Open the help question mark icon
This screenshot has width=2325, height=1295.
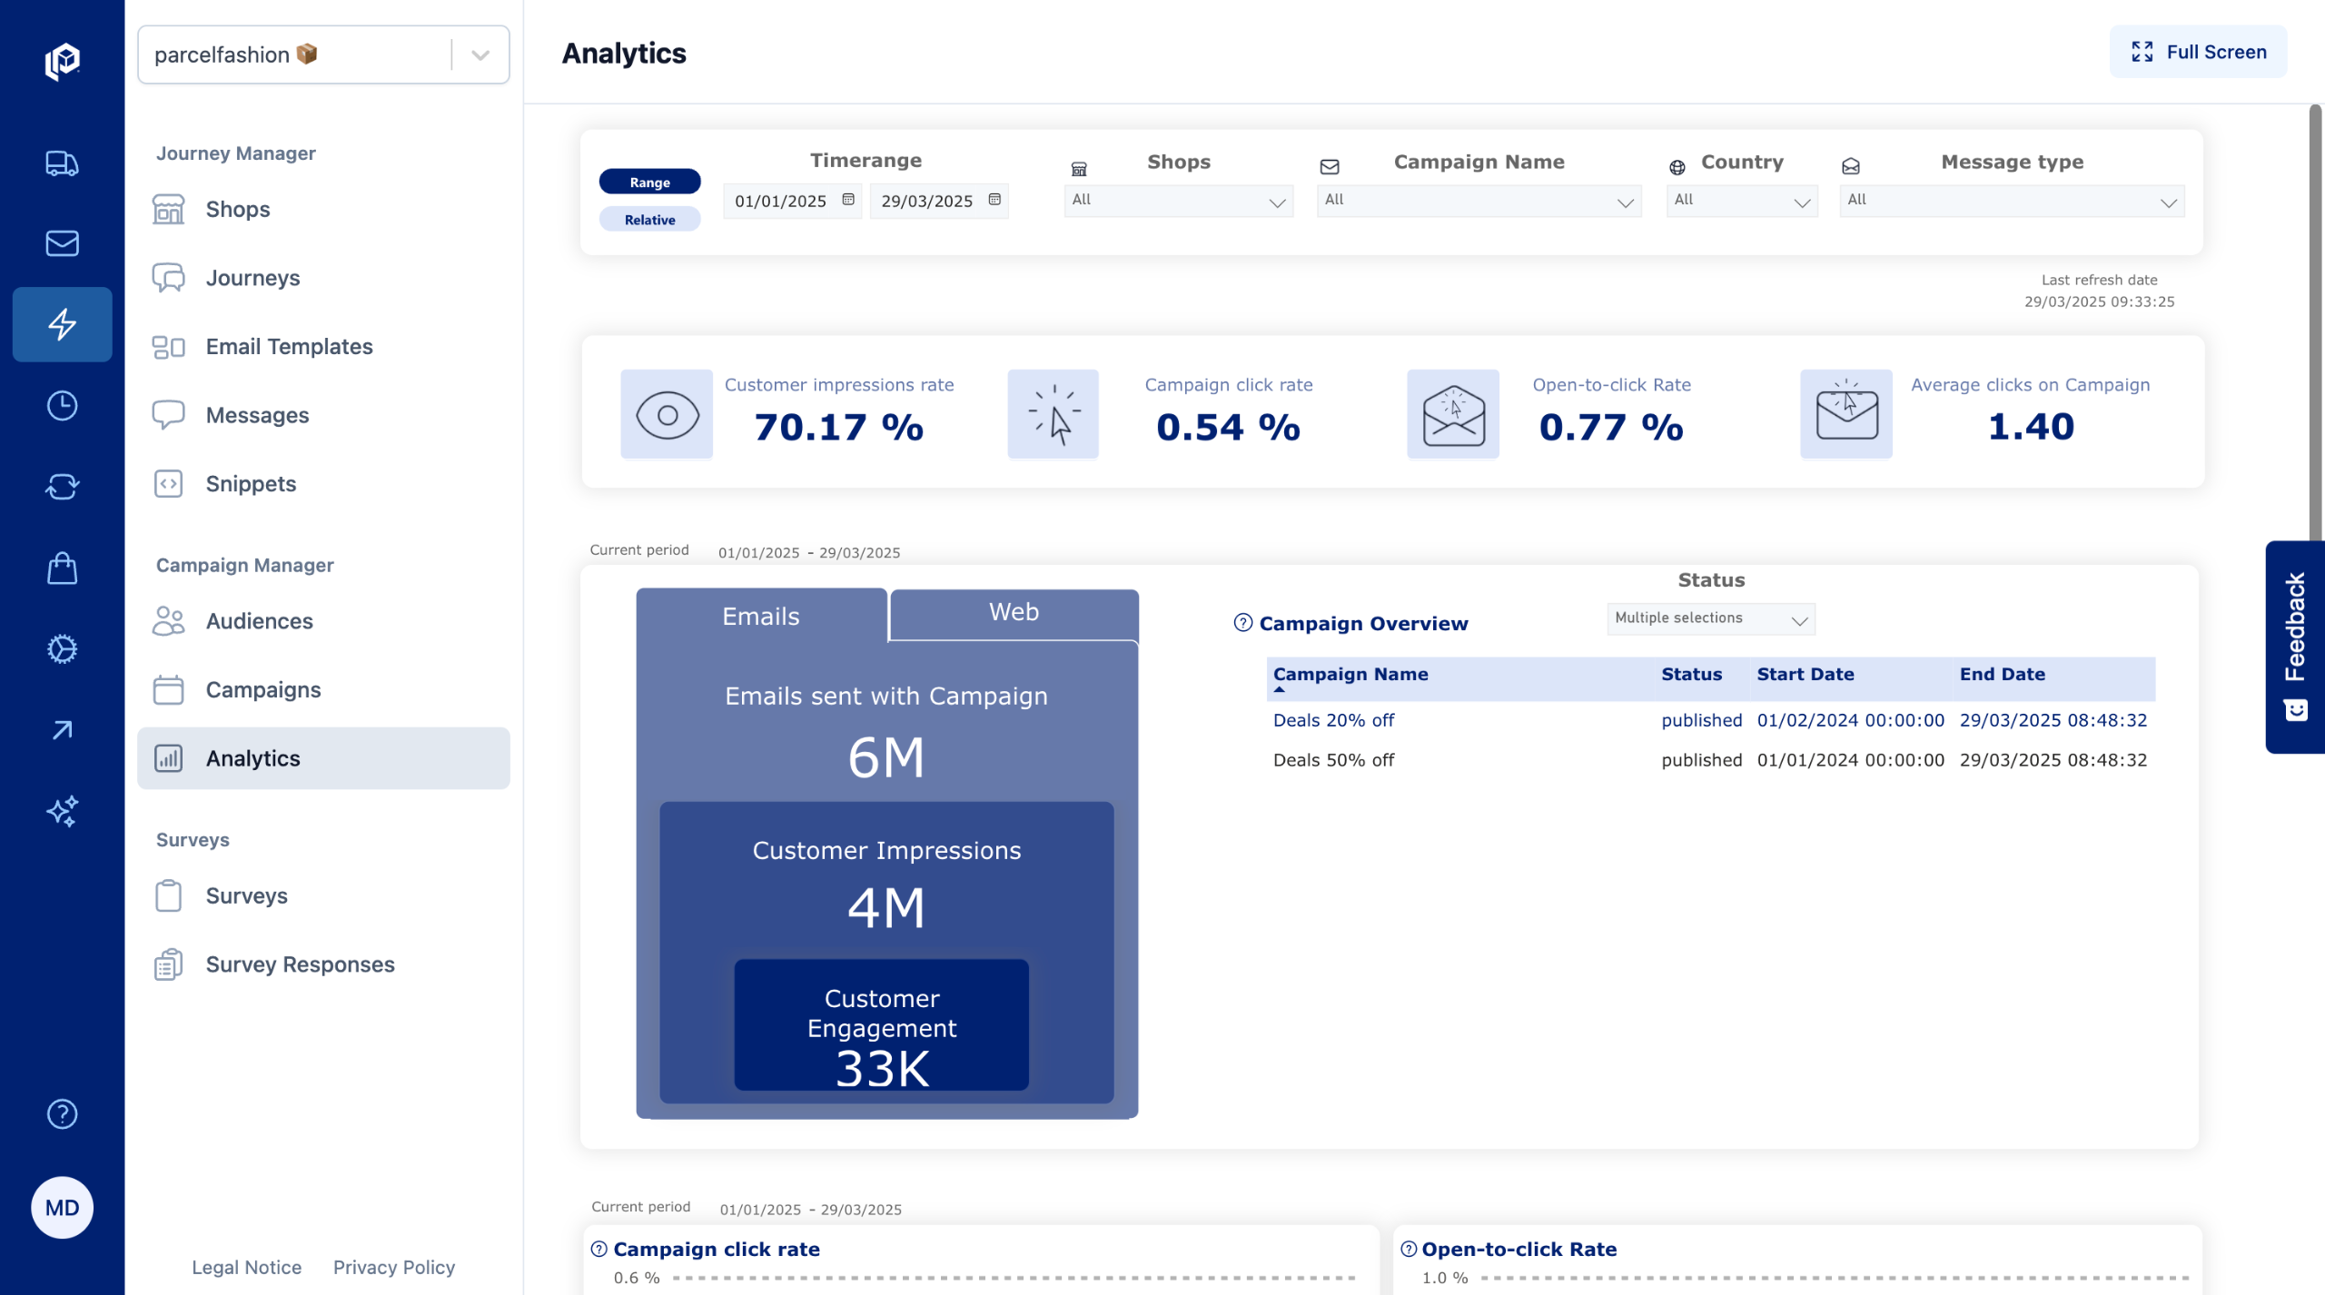pyautogui.click(x=62, y=1113)
